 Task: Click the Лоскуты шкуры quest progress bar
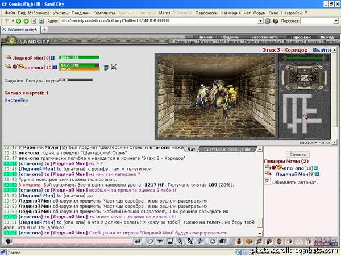76,80
